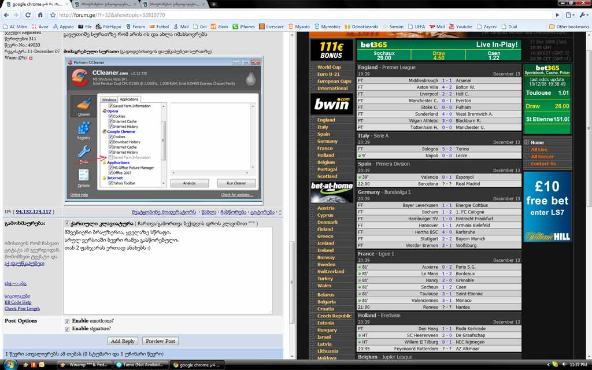Image resolution: width=592 pixels, height=370 pixels.
Task: Click the CCleaner list scrollbar thumb
Action: (x=164, y=140)
